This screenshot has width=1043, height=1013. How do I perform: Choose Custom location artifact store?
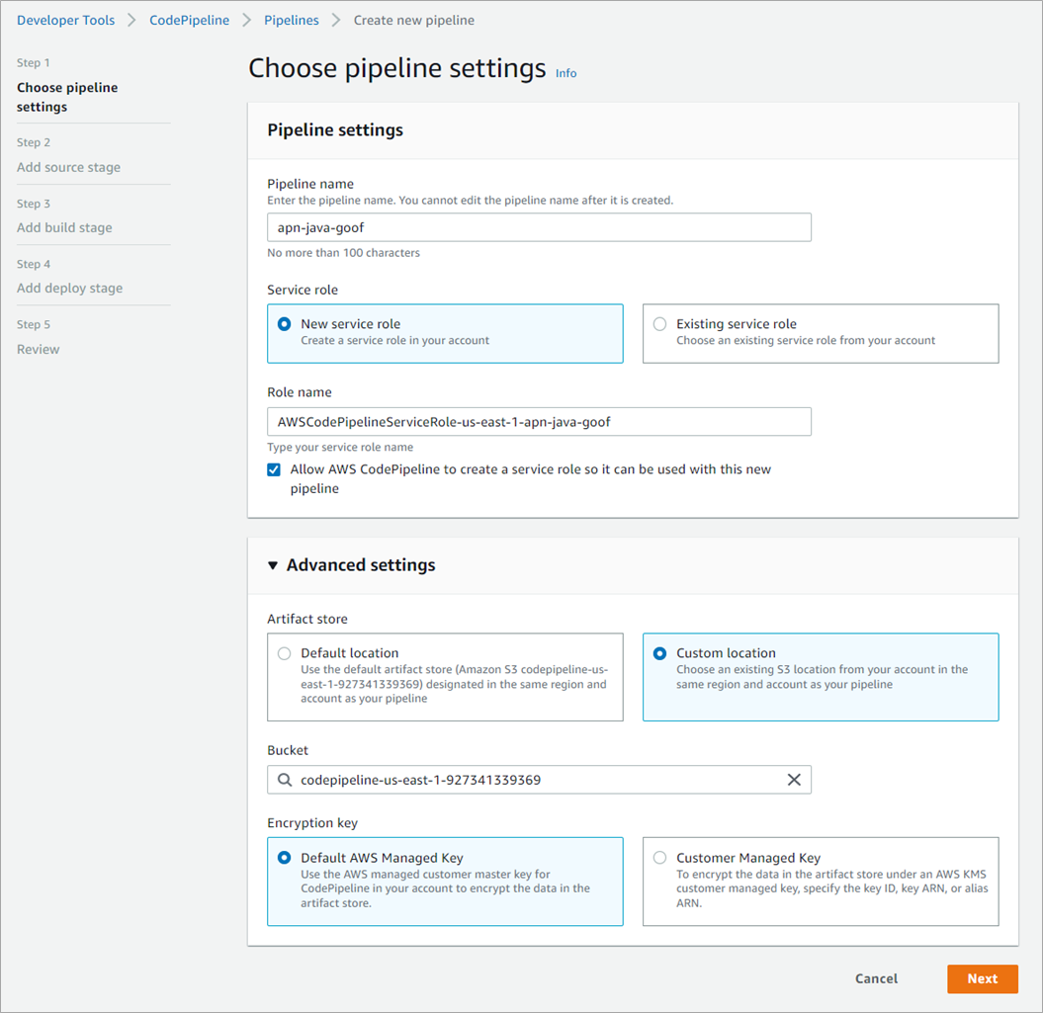pos(660,653)
